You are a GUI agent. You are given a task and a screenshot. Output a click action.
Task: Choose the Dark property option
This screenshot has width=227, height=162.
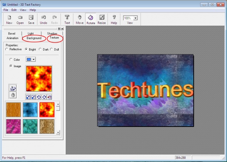40,49
